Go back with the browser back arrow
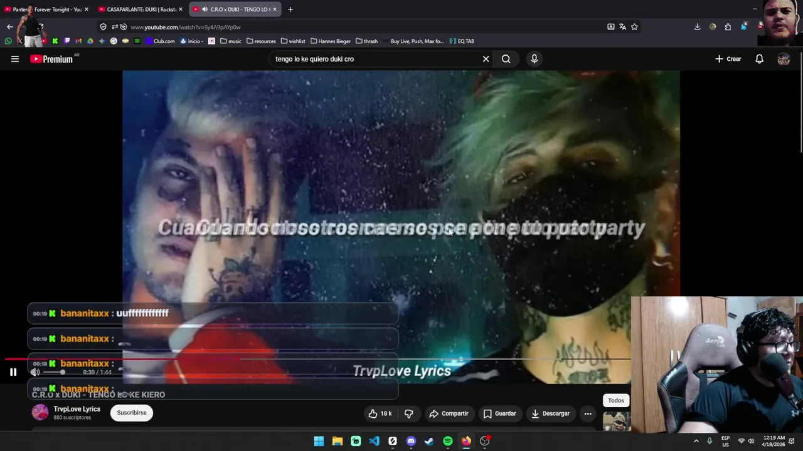The height and width of the screenshot is (451, 803). tap(9, 27)
